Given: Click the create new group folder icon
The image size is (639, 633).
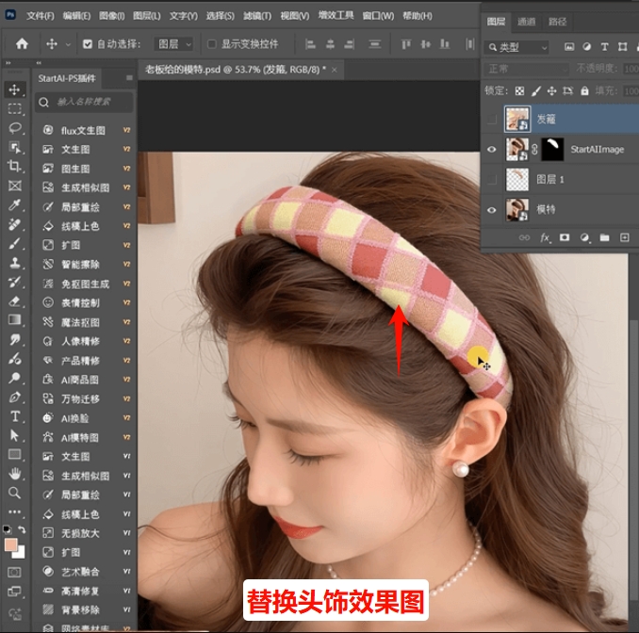Looking at the screenshot, I should point(604,237).
